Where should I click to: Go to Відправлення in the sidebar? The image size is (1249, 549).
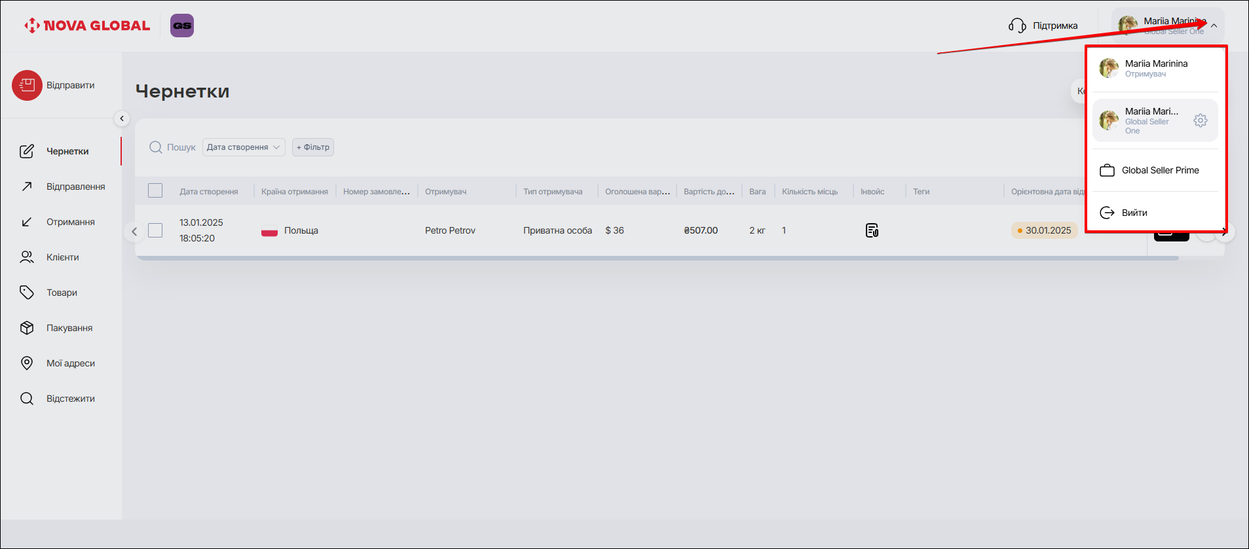click(75, 186)
